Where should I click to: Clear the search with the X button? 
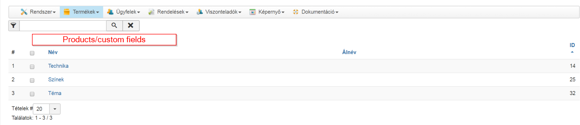tap(131, 25)
